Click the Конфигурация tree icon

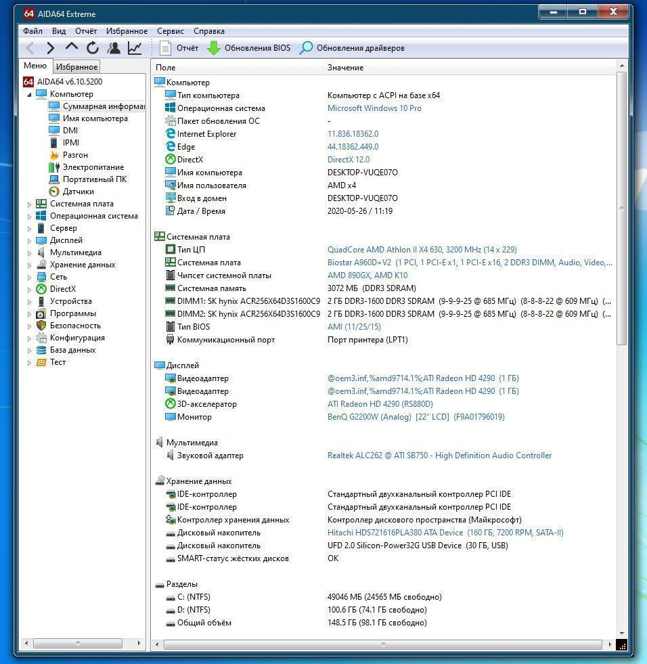pos(41,338)
